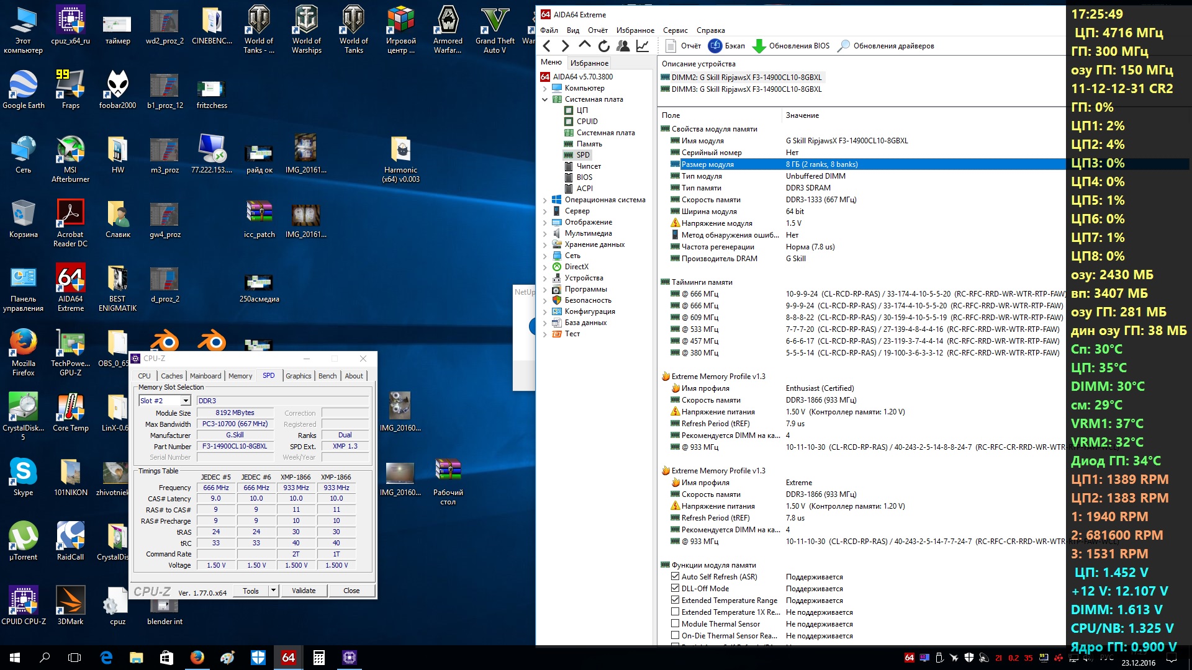Click the graph chart icon in toolbar
1192x670 pixels.
[643, 46]
